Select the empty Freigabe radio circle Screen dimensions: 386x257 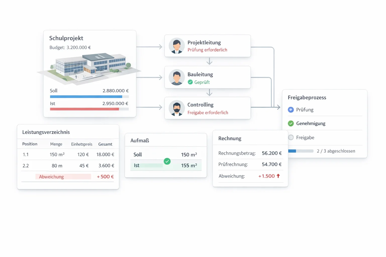tap(291, 138)
